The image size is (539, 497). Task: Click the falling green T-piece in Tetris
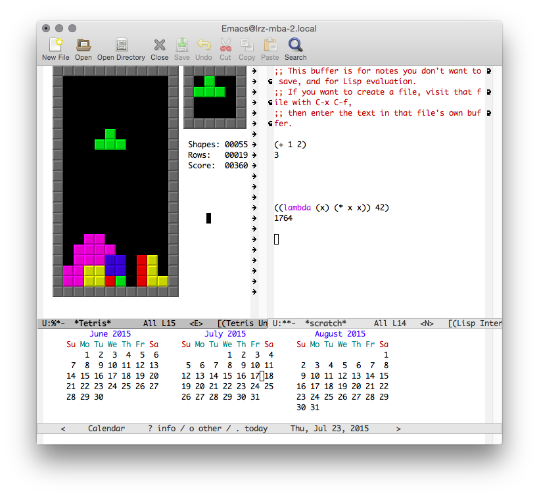(110, 139)
